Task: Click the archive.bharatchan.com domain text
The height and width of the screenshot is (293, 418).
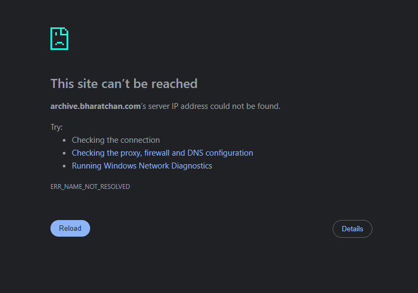Action: click(96, 106)
